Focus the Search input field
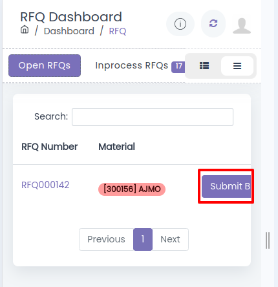This screenshot has height=287, width=278. tap(153, 117)
